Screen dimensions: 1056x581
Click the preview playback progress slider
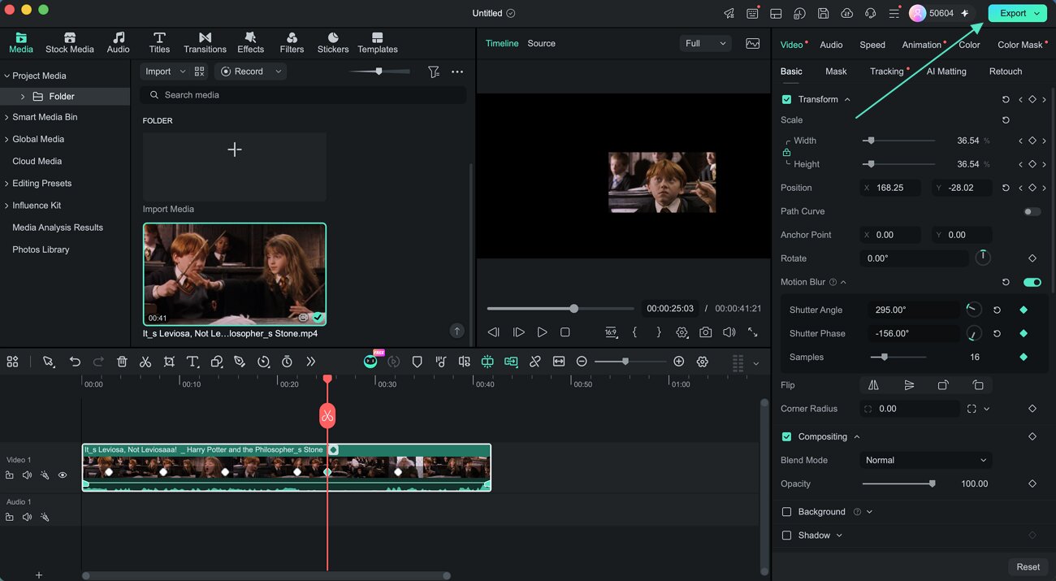[x=560, y=309]
